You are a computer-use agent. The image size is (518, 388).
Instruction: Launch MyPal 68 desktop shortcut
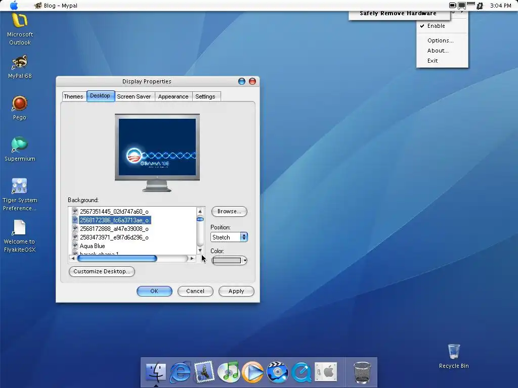click(x=20, y=67)
